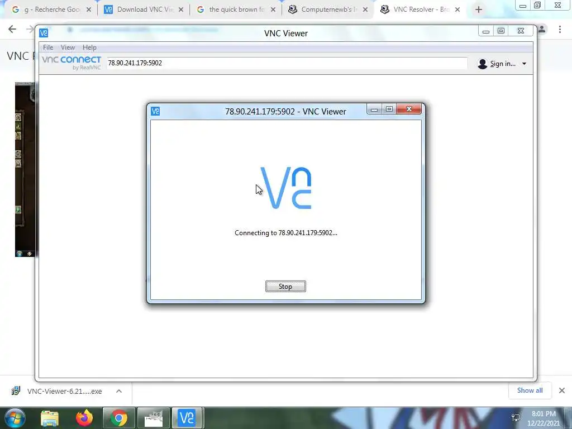This screenshot has height=429, width=572.
Task: Minimize the 78.90.241.179:5902 connection dialog
Action: (x=374, y=109)
